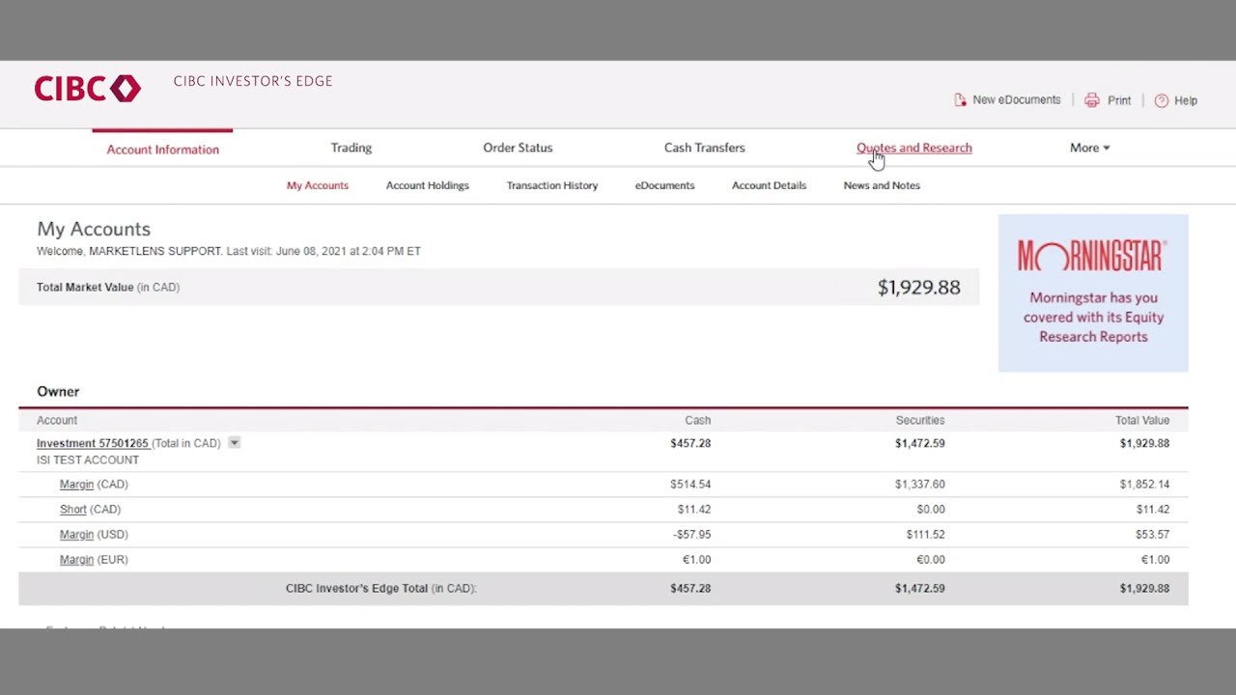Screen dimensions: 1236x695
Task: Select Account Holdings submenu item
Action: pos(428,185)
